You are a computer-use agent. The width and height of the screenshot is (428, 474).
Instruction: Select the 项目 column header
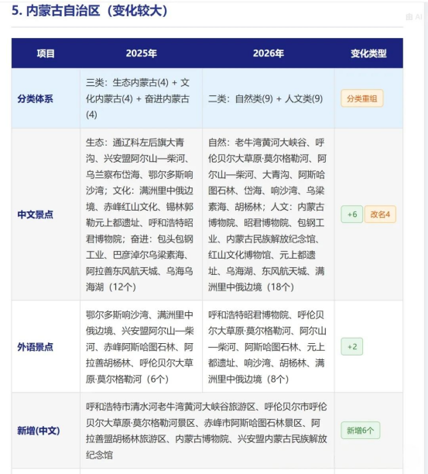[x=46, y=53]
